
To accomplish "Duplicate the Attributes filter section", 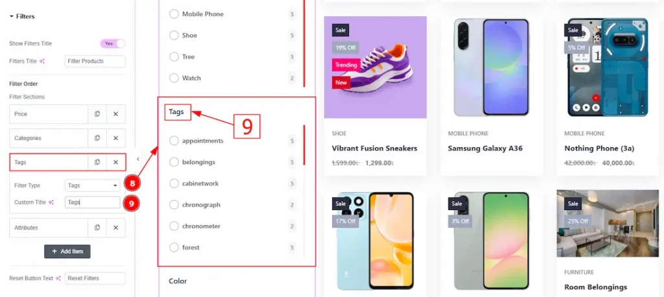I will 97,228.
